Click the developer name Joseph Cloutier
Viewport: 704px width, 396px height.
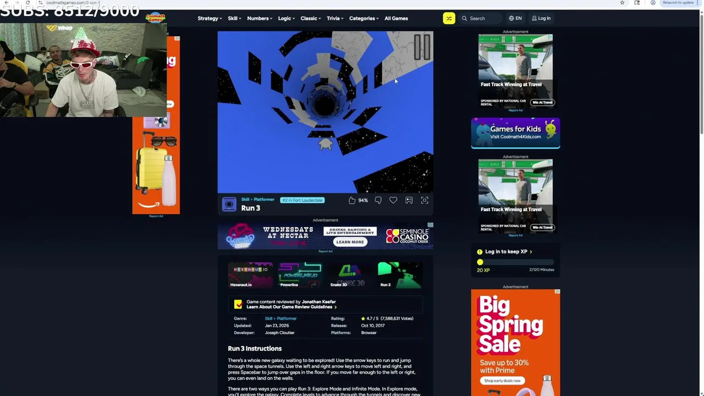click(x=279, y=333)
